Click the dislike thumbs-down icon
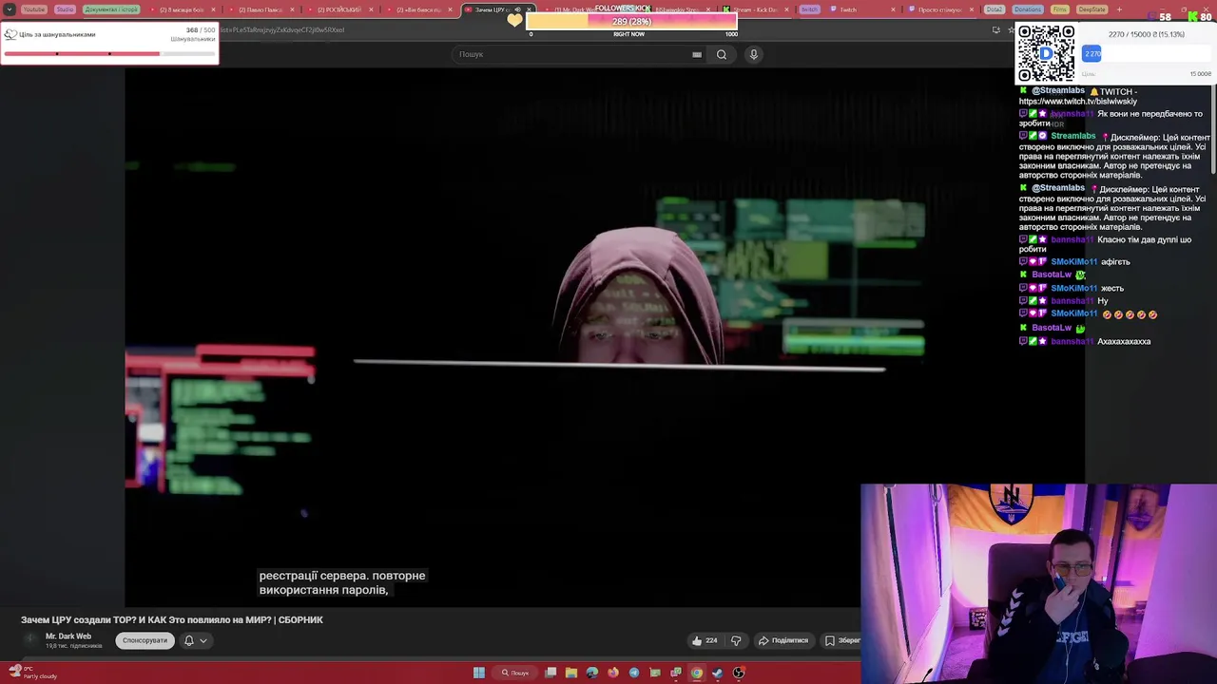This screenshot has height=684, width=1217. click(735, 640)
